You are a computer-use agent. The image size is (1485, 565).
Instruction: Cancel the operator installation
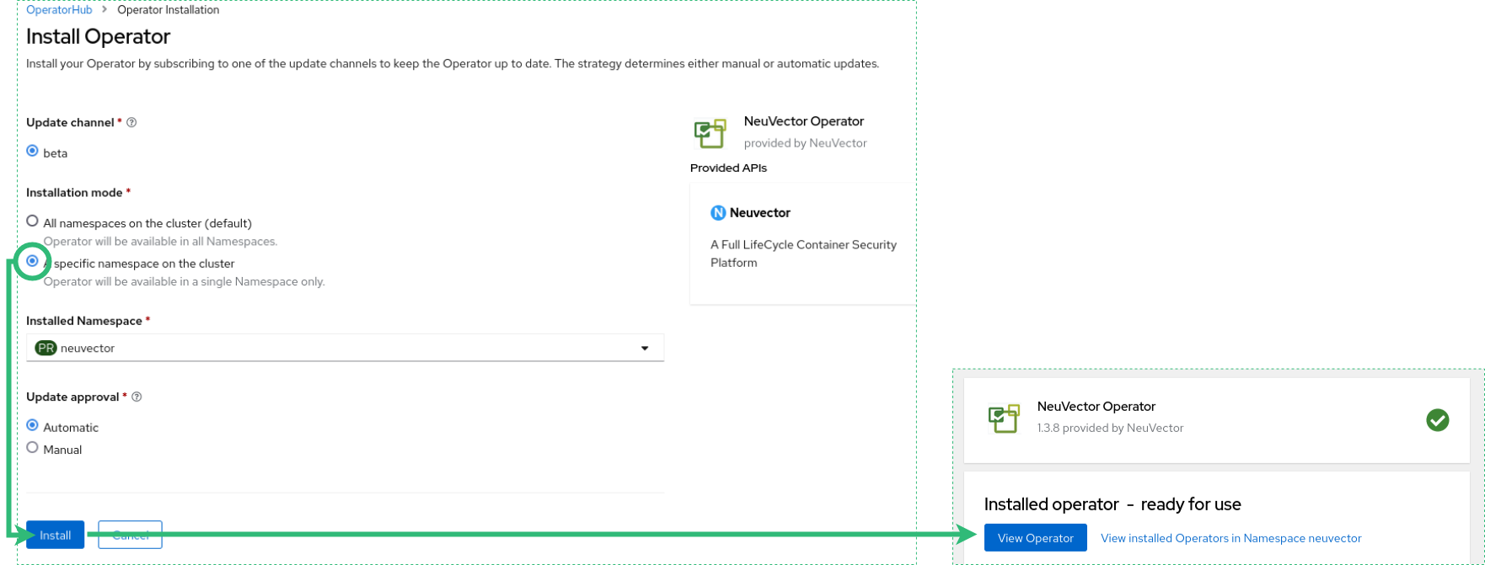coord(130,536)
